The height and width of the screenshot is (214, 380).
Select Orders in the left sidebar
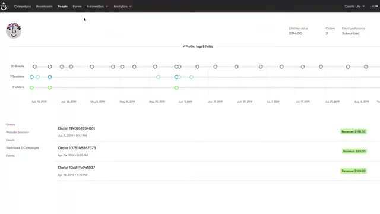point(11,124)
